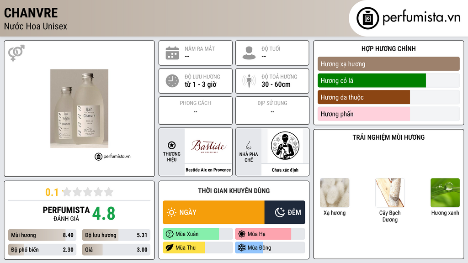Click the THỜI GIAN KHUYÊN DÙNG heading
This screenshot has width=468, height=263.
coord(234,191)
